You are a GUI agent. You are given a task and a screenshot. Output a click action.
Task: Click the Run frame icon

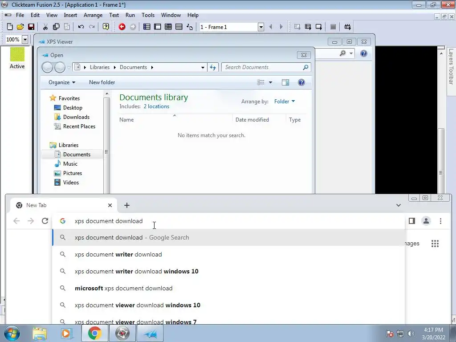coord(319,27)
